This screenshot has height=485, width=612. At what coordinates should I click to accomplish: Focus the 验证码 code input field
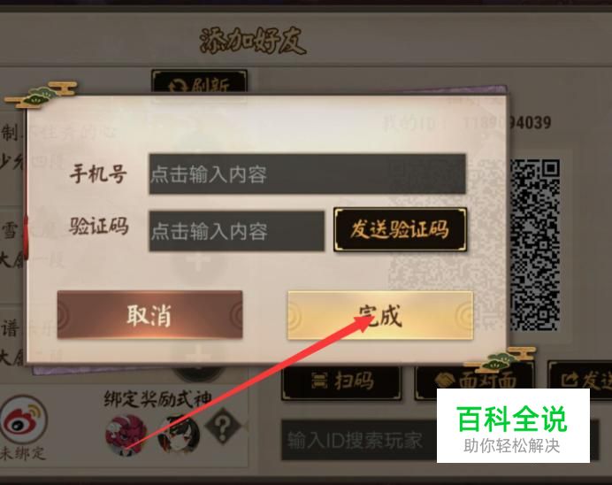[236, 231]
